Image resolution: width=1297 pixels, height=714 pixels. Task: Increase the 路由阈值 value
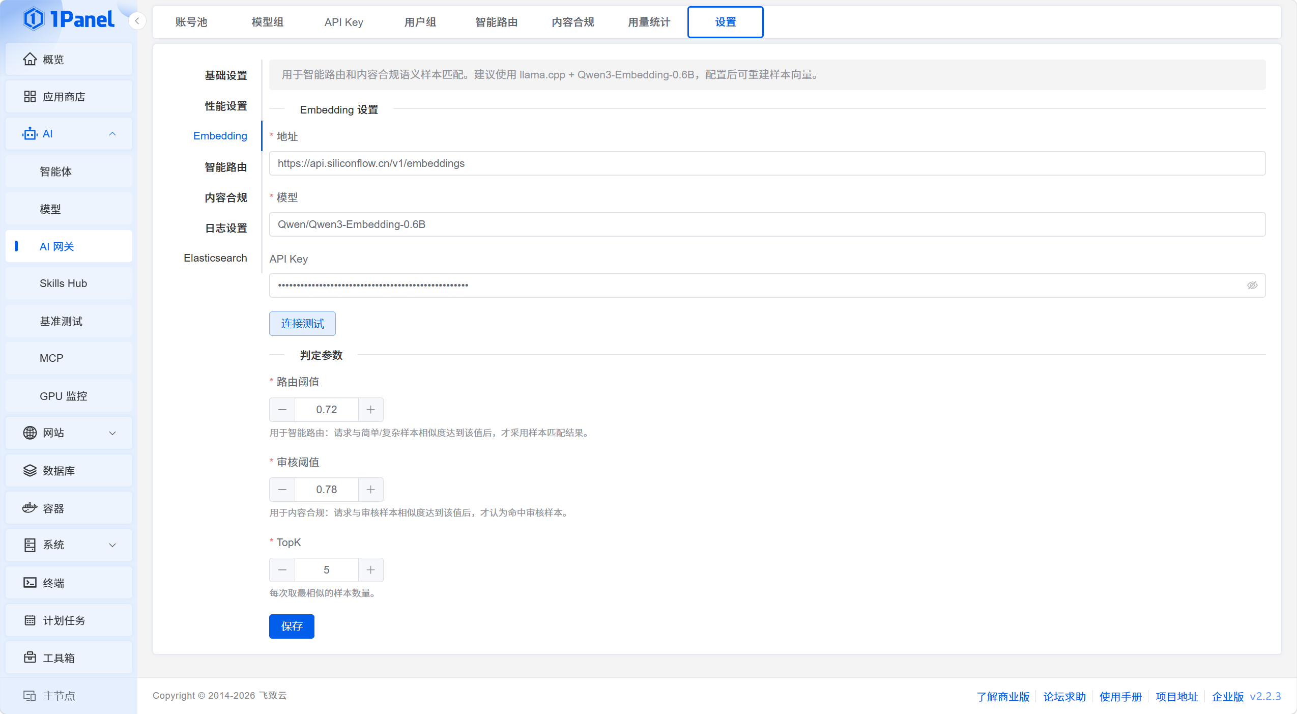[371, 410]
